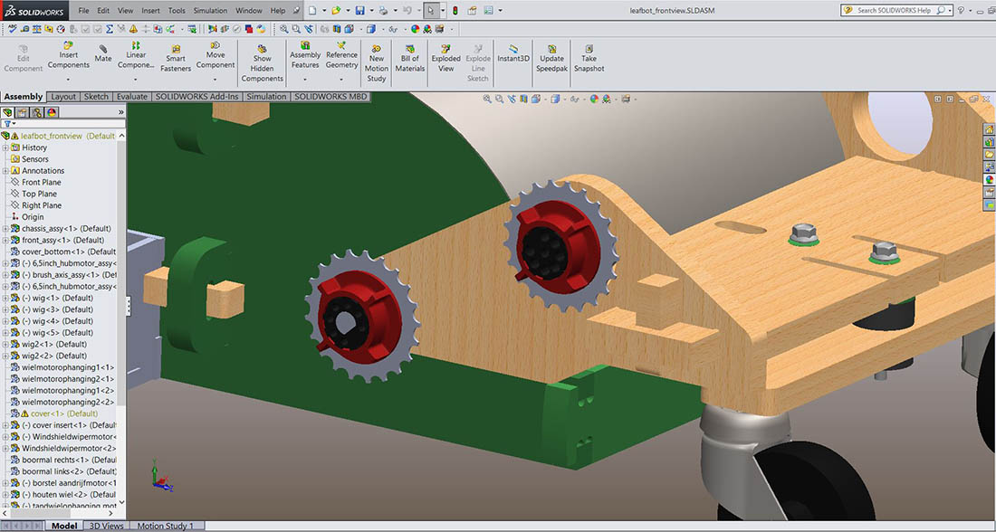This screenshot has height=532, width=996.
Task: Open the FeatureManager design tree tab
Action: (7, 112)
